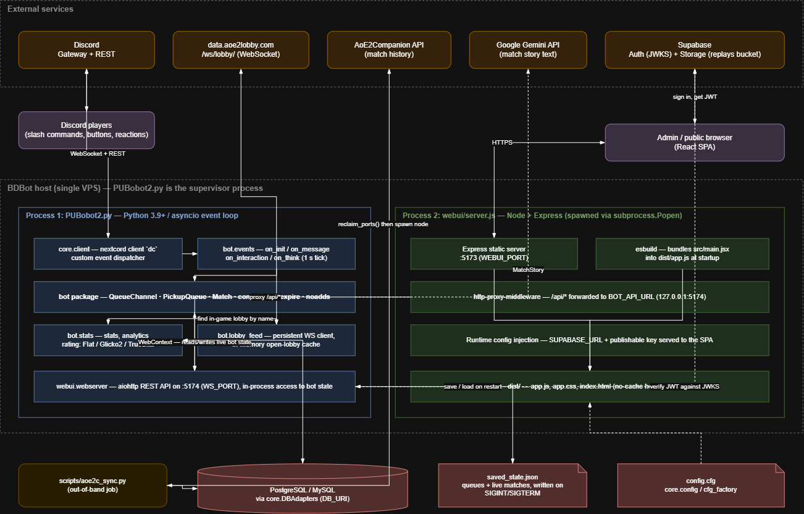Click the data.aoe2lobby.com WebSocket service box
Viewport: 804px width, 514px height.
pos(241,49)
